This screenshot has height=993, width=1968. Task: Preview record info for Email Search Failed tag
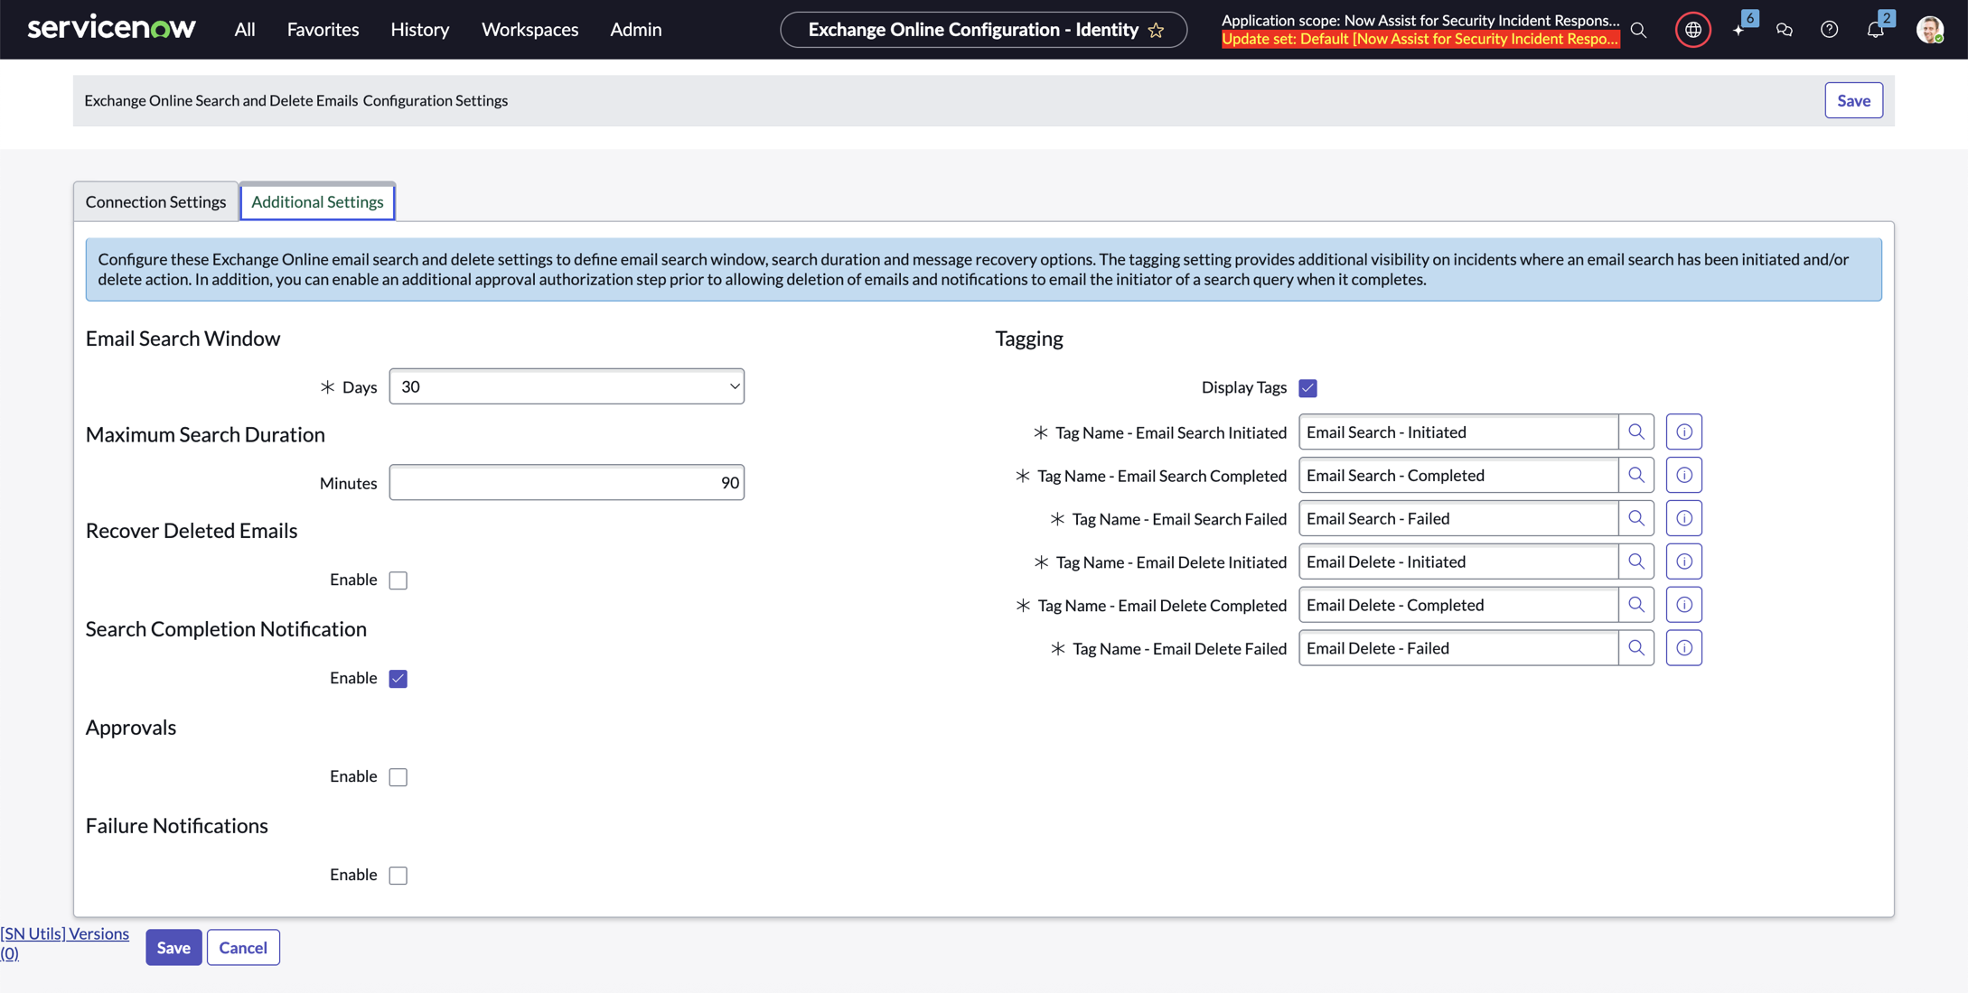point(1684,519)
